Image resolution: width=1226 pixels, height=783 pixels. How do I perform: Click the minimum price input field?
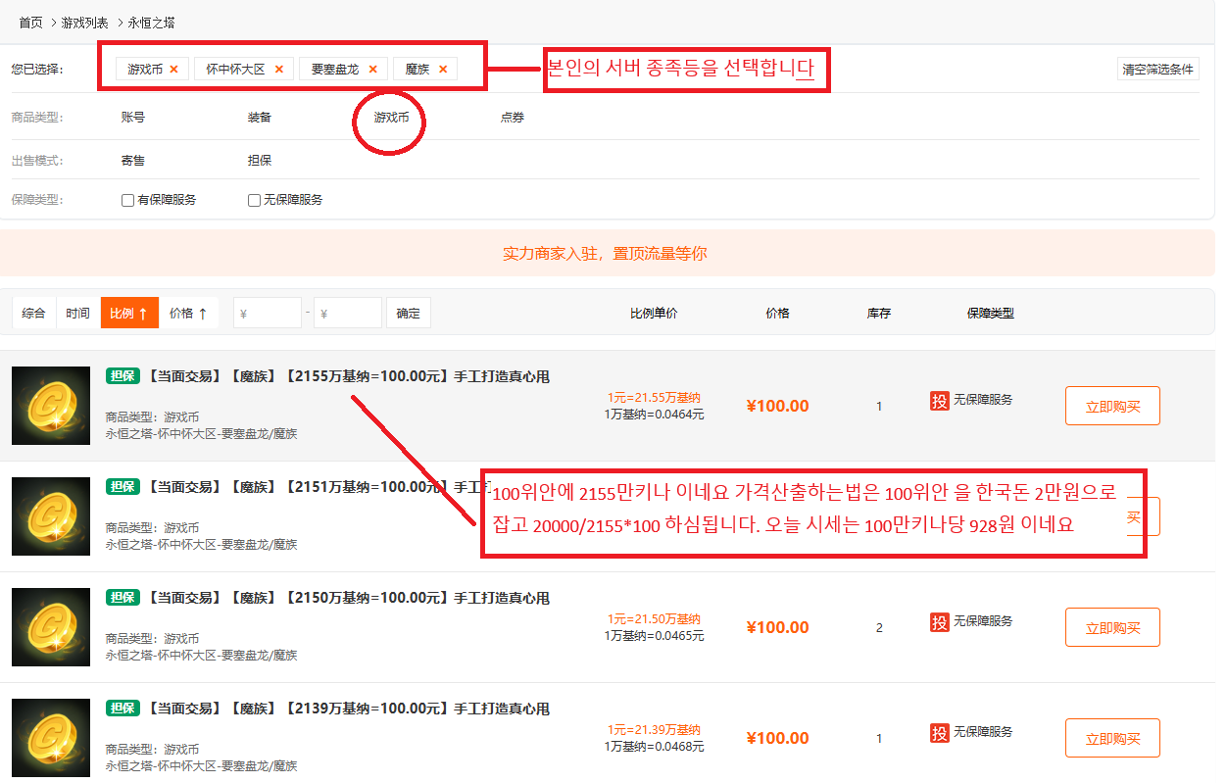point(268,314)
